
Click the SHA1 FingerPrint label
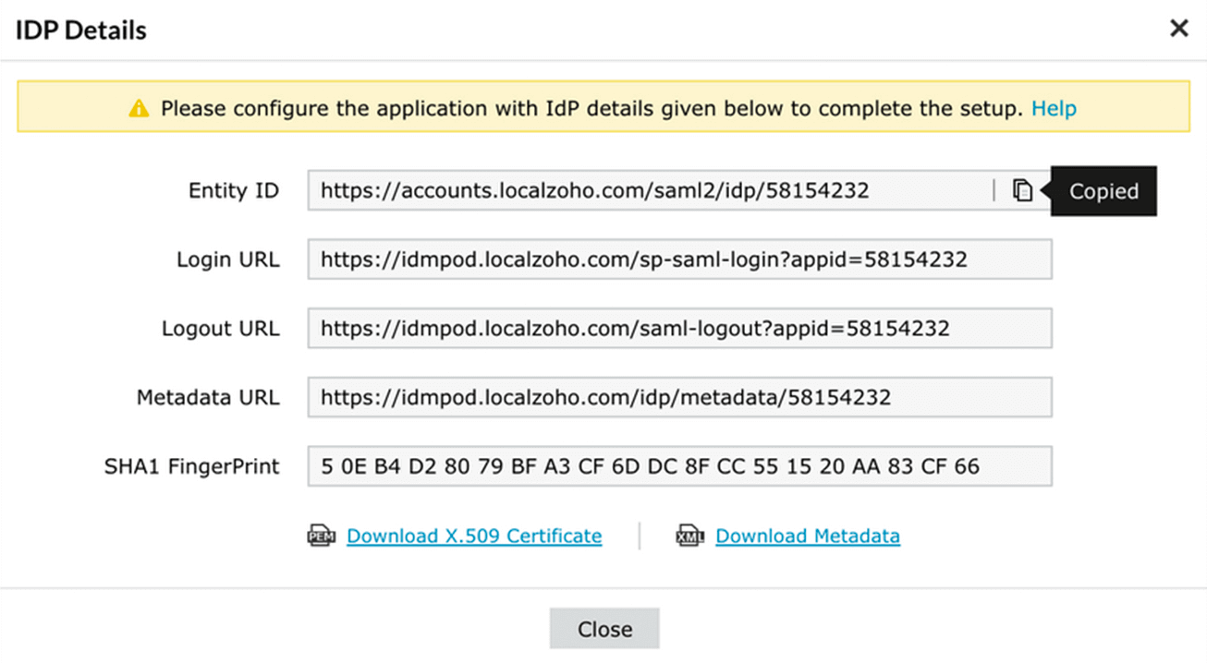(x=191, y=466)
